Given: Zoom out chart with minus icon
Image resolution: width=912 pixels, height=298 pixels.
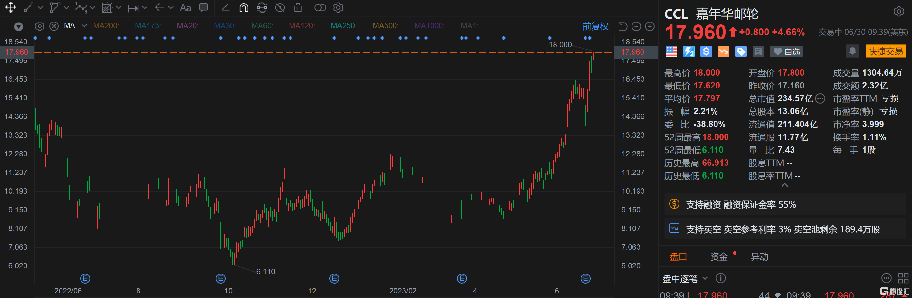Looking at the screenshot, I should 636,26.
